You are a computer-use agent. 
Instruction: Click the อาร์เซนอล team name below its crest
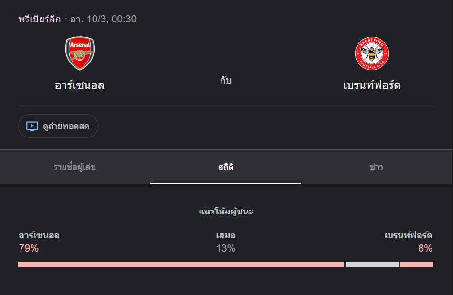(x=80, y=85)
